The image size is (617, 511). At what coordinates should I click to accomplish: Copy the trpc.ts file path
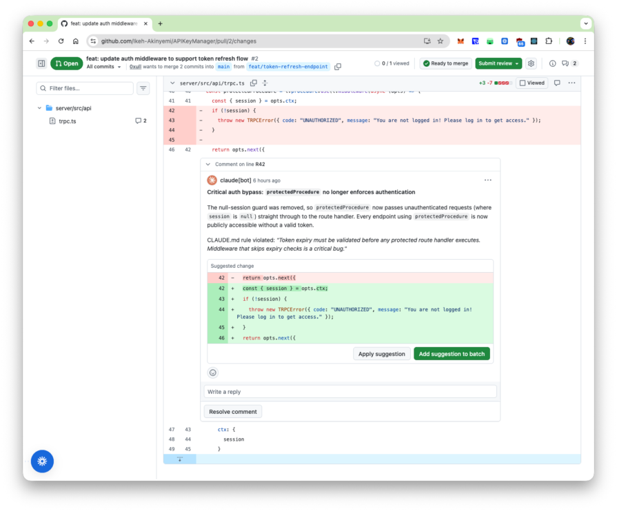click(x=254, y=83)
